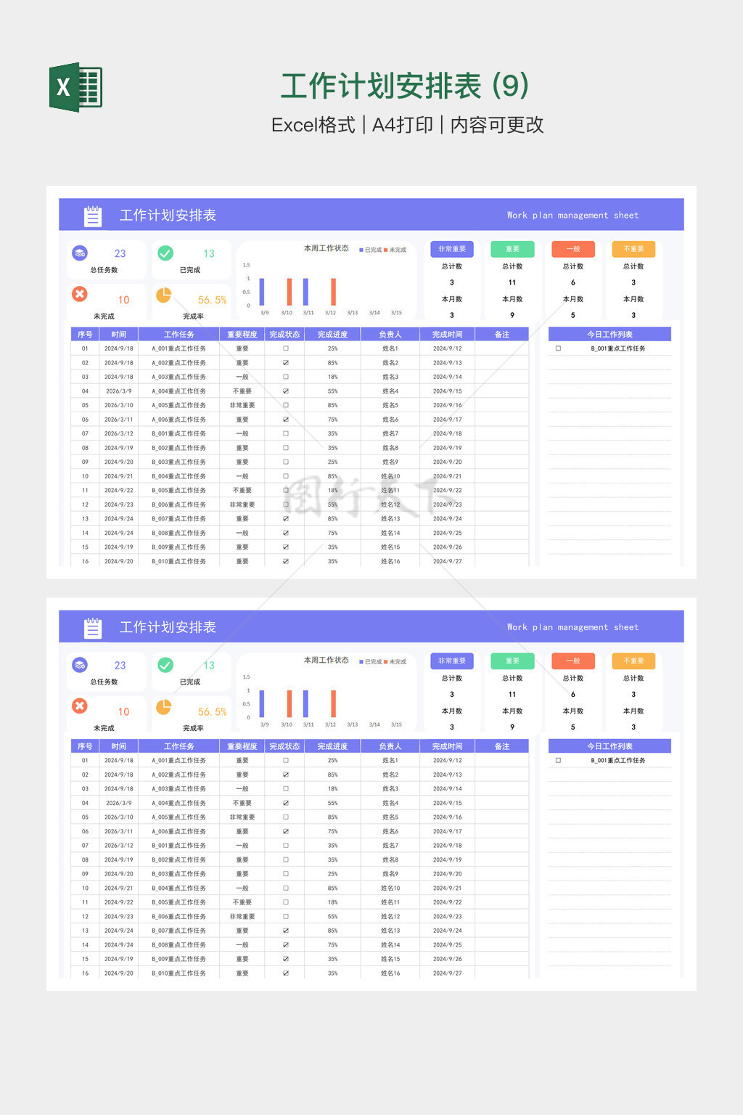Click the green checkmark completed icon in upper sheet
743x1115 pixels.
coord(165,253)
